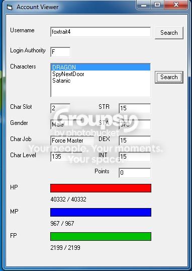
Task: Click the Login Authority field showing F
Action: click(x=60, y=52)
